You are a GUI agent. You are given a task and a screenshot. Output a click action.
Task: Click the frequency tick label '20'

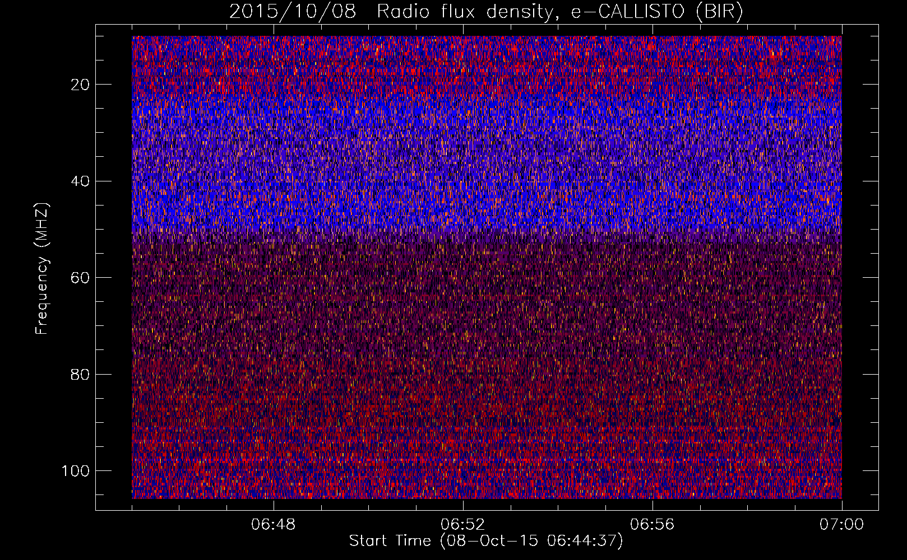(x=81, y=85)
